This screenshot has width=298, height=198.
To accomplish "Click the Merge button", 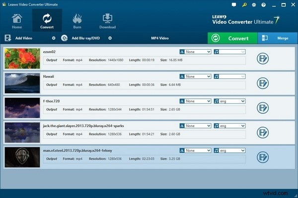I will [x=278, y=38].
